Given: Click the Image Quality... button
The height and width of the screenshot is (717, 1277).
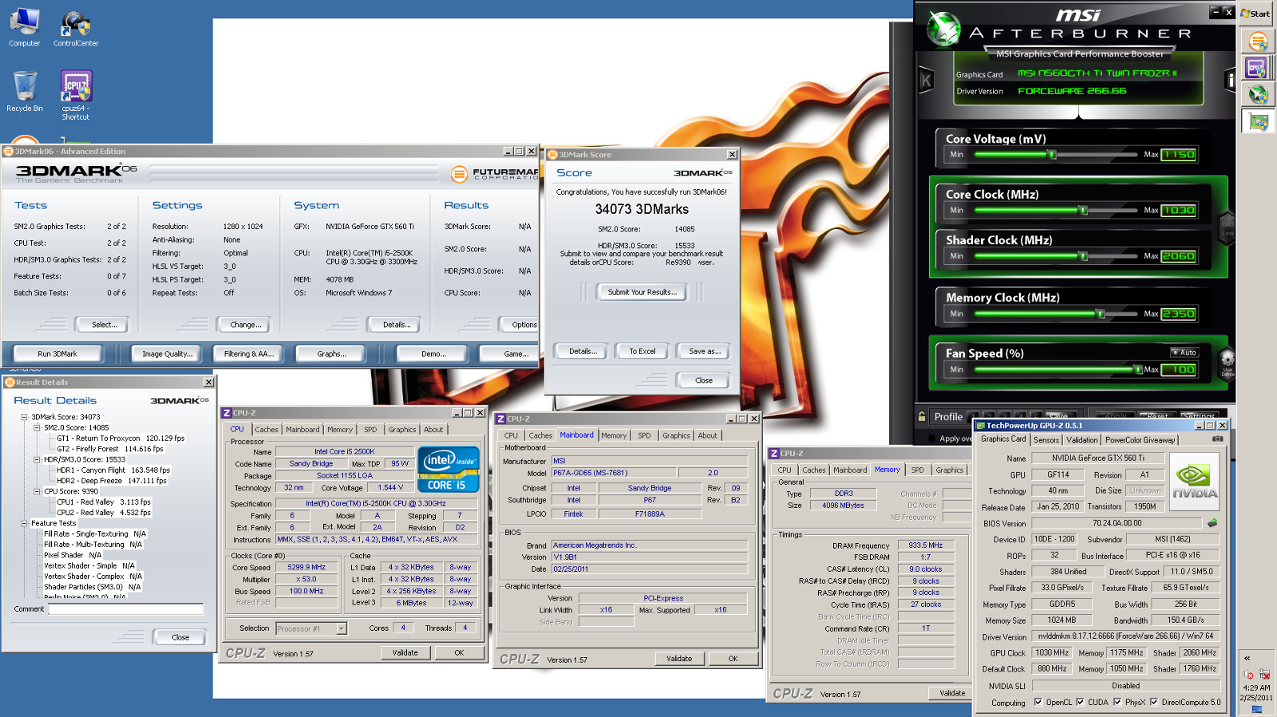Looking at the screenshot, I should (x=167, y=353).
